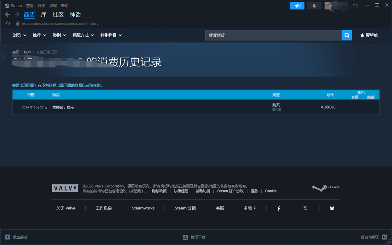Open the 黑神话：悟空 purchase entry
392x245 pixels.
coord(64,107)
